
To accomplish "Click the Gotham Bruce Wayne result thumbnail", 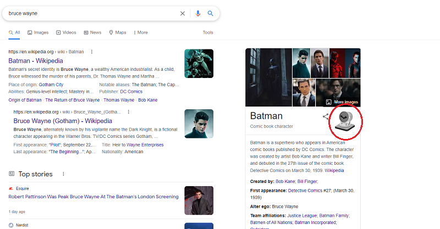I will click(x=199, y=124).
